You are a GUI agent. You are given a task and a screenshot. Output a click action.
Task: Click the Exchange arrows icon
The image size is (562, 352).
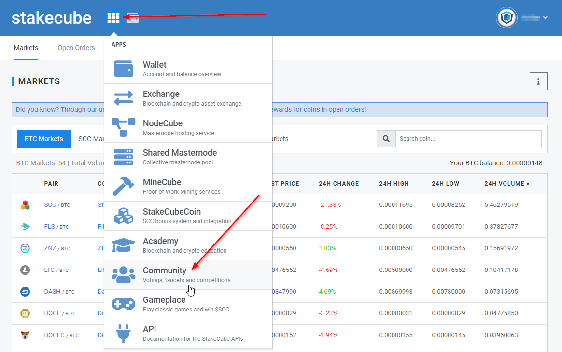(x=123, y=98)
